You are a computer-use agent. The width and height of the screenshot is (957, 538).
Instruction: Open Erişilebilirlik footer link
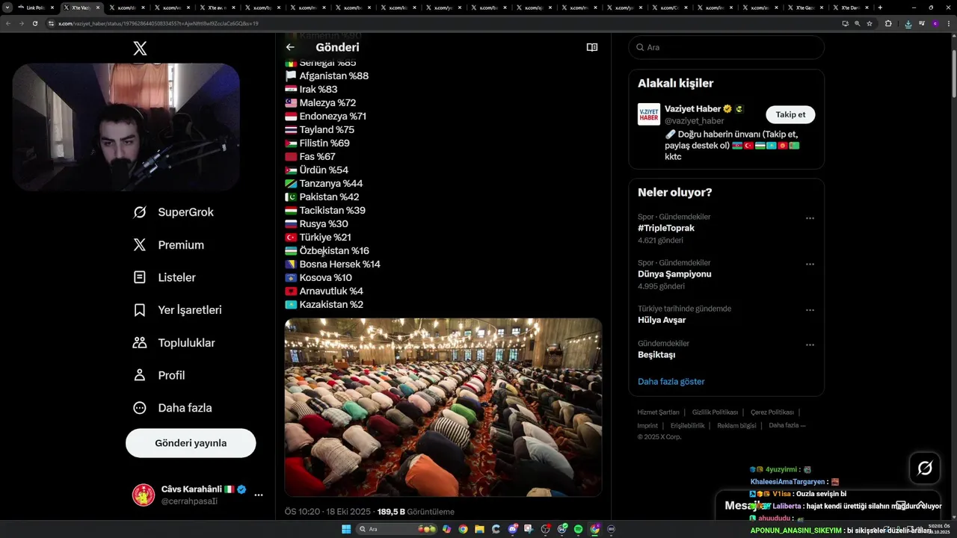pos(687,425)
